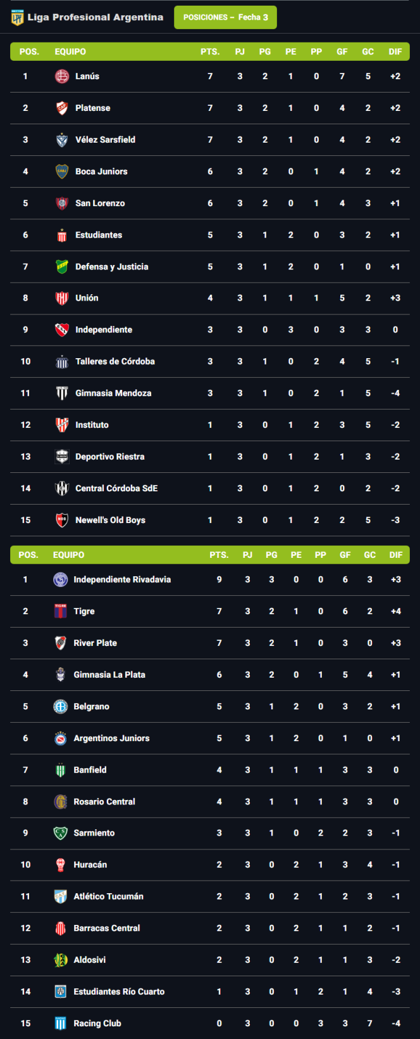Click the DIF header in second table
The width and height of the screenshot is (420, 1039).
coord(396,555)
